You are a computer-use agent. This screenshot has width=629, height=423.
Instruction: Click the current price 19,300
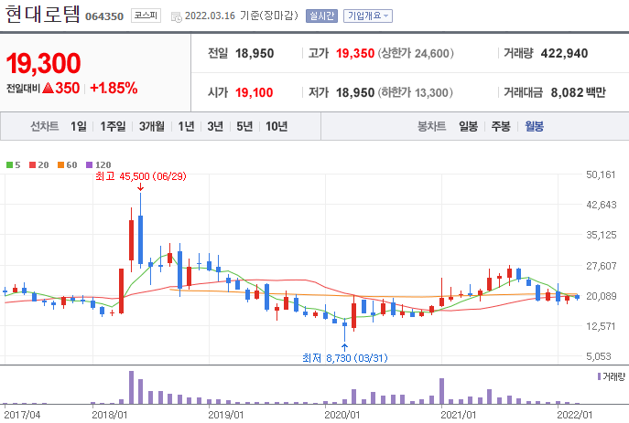[x=43, y=63]
